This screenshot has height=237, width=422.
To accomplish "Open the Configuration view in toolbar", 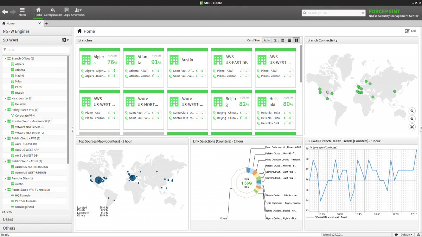I will tap(53, 12).
